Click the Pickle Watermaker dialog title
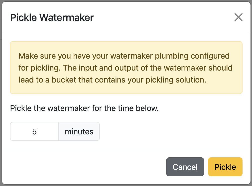 (51, 17)
